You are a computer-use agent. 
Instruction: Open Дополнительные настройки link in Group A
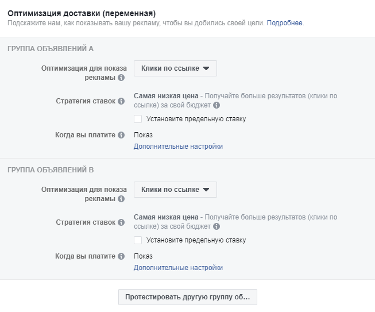click(x=178, y=147)
